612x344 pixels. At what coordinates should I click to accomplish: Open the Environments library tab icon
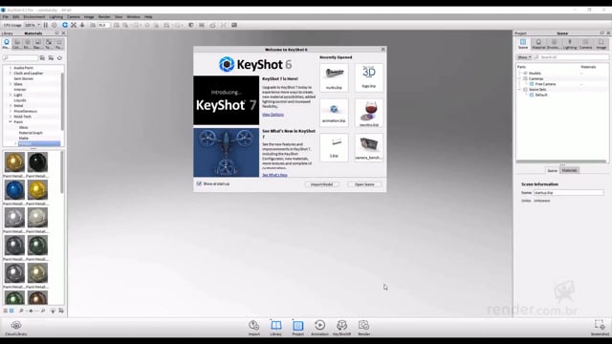(x=28, y=44)
